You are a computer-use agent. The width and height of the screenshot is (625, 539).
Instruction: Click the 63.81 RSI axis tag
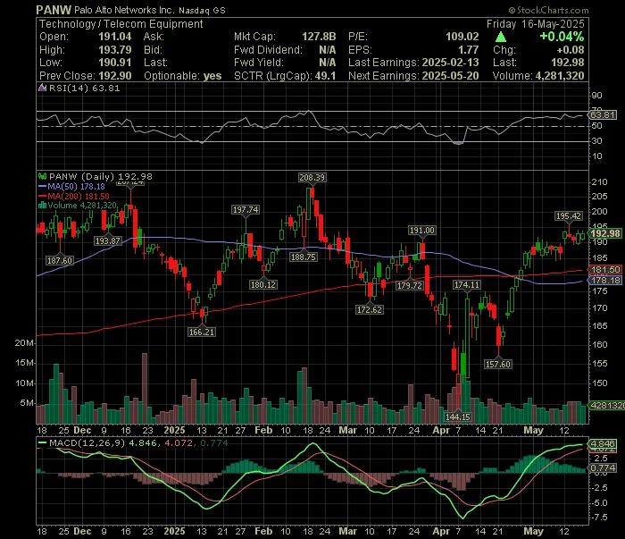click(x=603, y=115)
